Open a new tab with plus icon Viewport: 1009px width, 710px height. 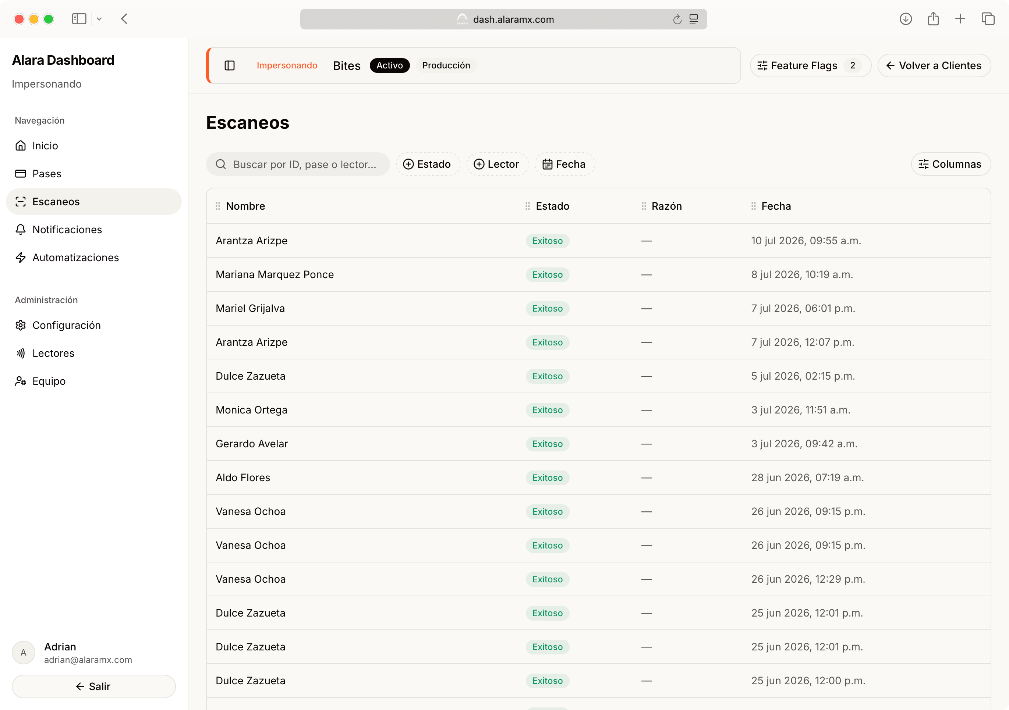pos(960,19)
